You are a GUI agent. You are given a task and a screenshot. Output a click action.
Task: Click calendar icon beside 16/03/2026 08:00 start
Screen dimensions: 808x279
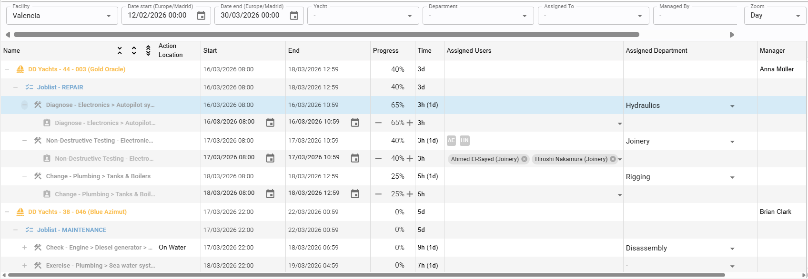tap(270, 123)
